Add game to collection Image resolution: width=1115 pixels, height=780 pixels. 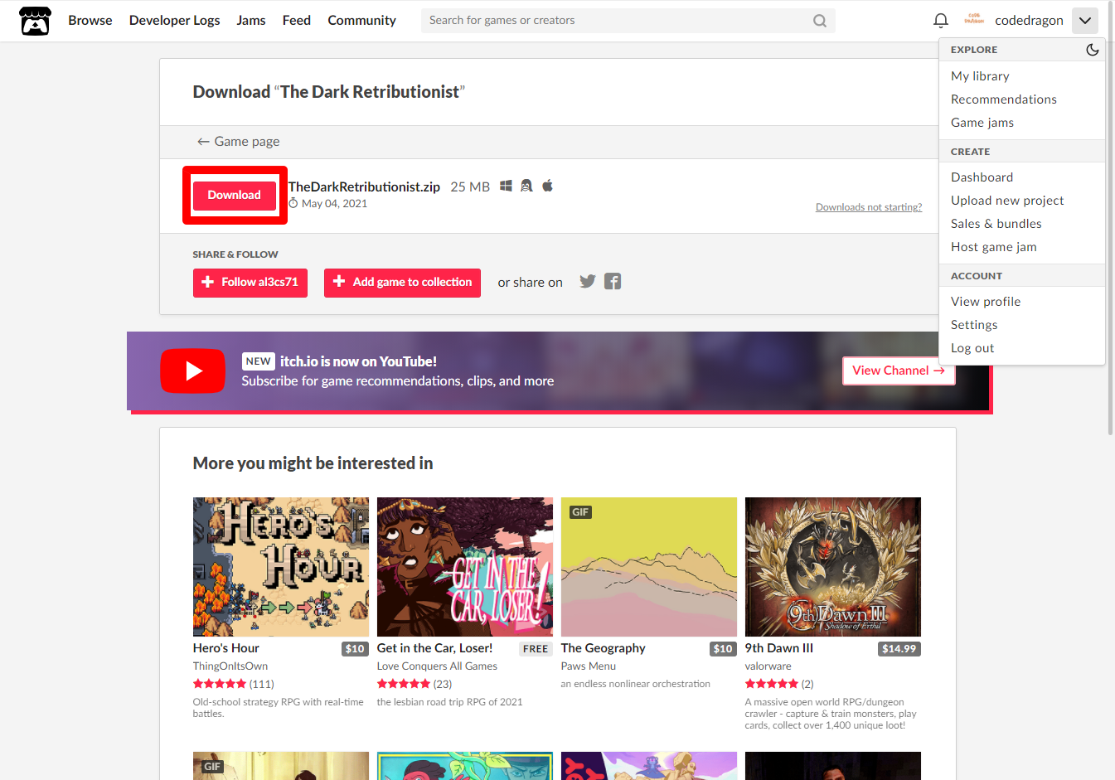click(x=402, y=283)
